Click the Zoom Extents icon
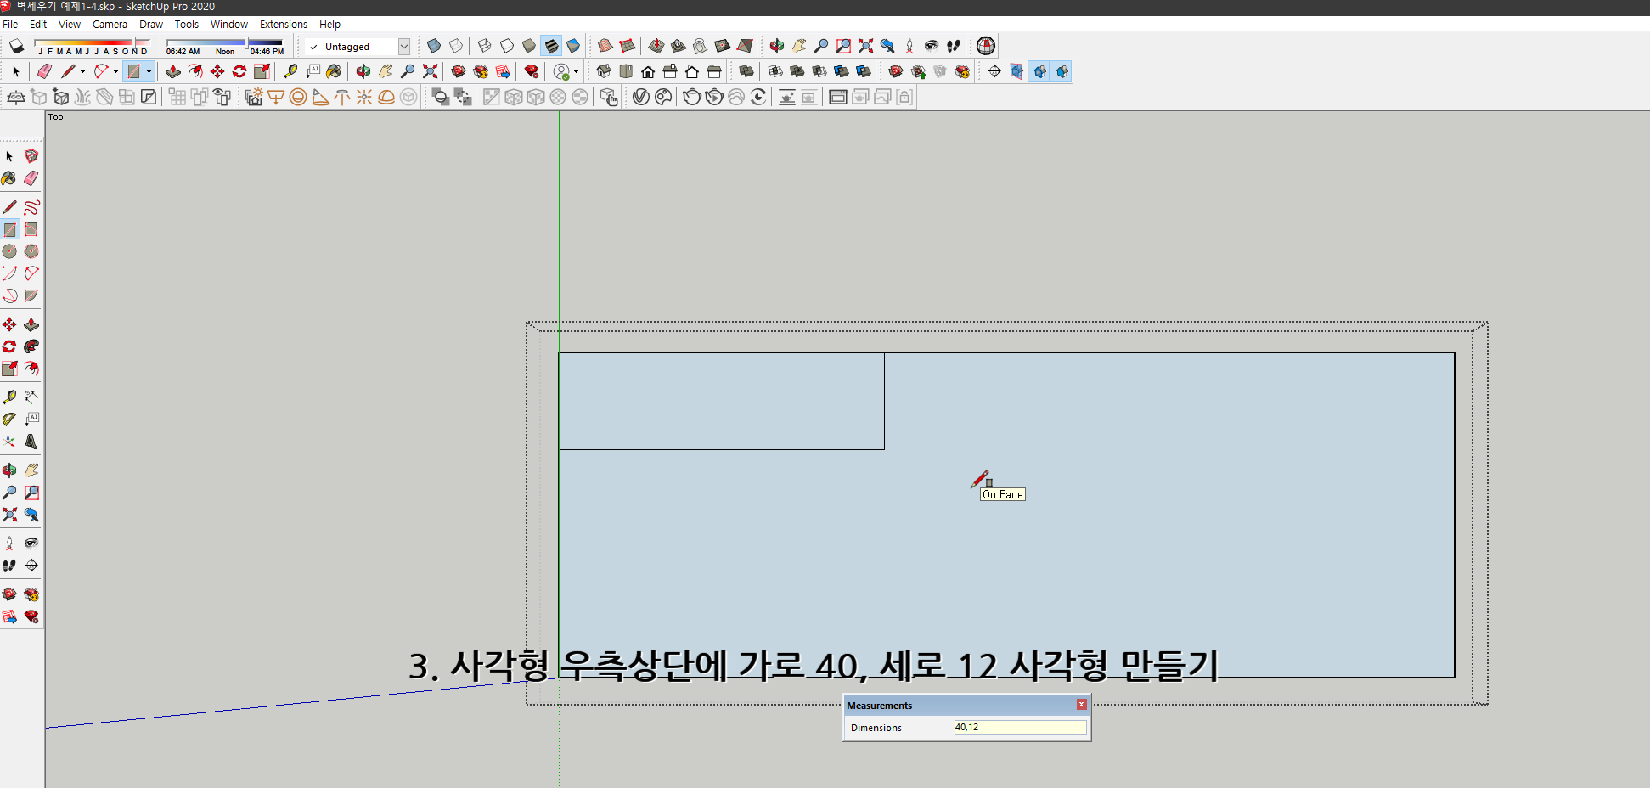Viewport: 1650px width, 788px height. tap(10, 516)
